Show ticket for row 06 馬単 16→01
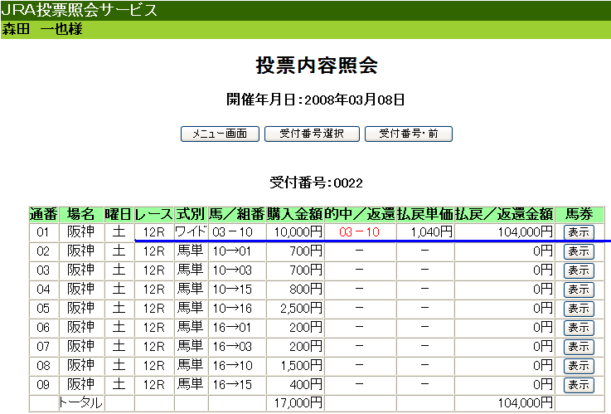 (579, 328)
